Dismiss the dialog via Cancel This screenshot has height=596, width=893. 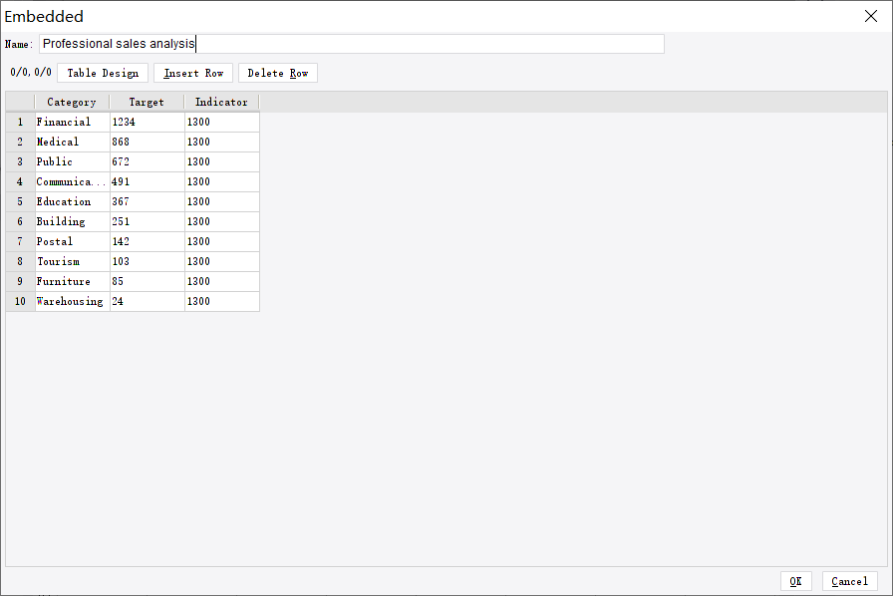tap(849, 581)
